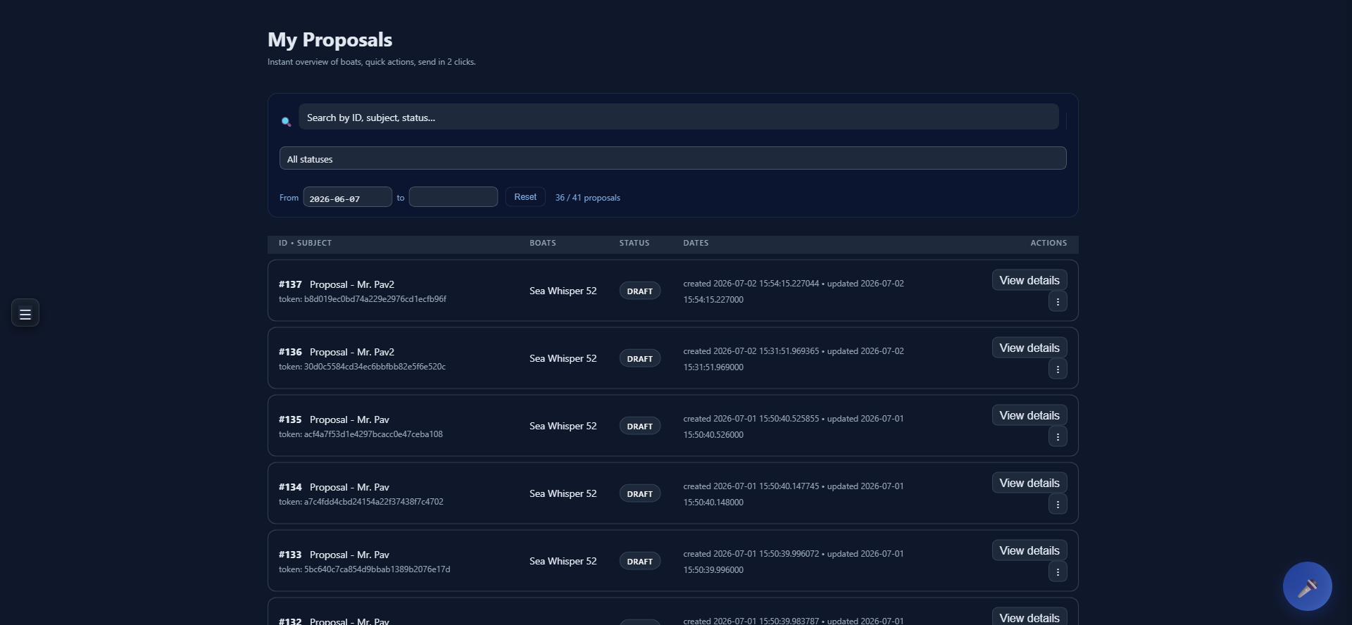Image resolution: width=1352 pixels, height=625 pixels.
Task: Click created date of proposal #136
Action: 751,351
